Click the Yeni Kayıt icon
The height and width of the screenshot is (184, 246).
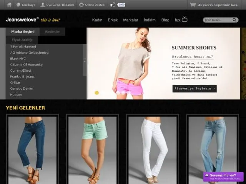point(18,5)
